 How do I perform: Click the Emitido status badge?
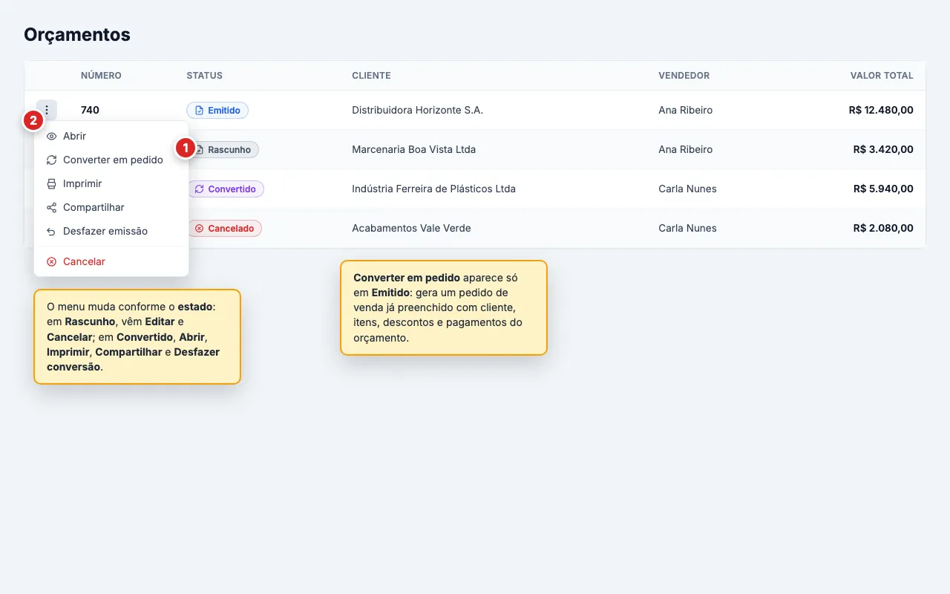(x=217, y=110)
